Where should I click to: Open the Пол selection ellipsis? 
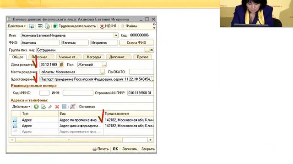104,65
